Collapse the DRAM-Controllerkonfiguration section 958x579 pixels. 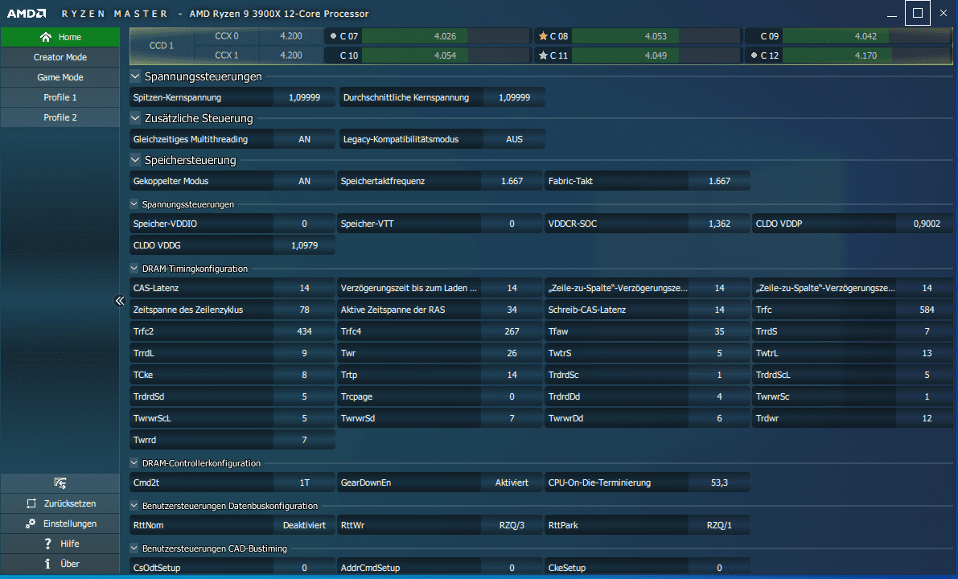[x=134, y=463]
